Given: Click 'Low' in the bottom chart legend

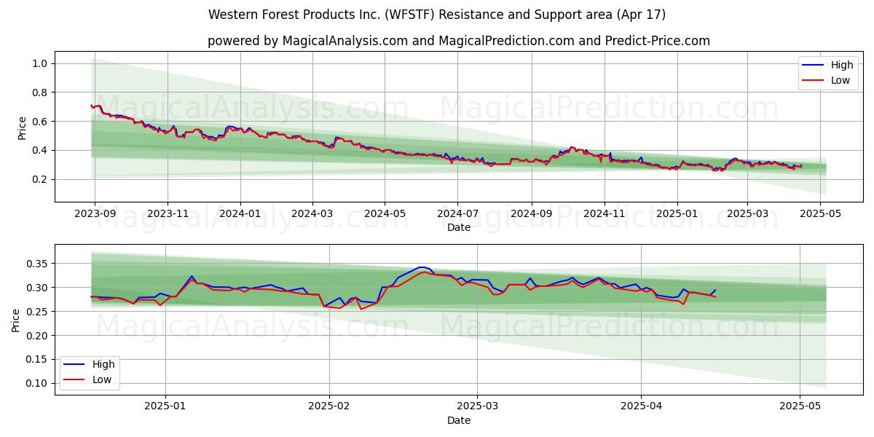Looking at the screenshot, I should [102, 379].
